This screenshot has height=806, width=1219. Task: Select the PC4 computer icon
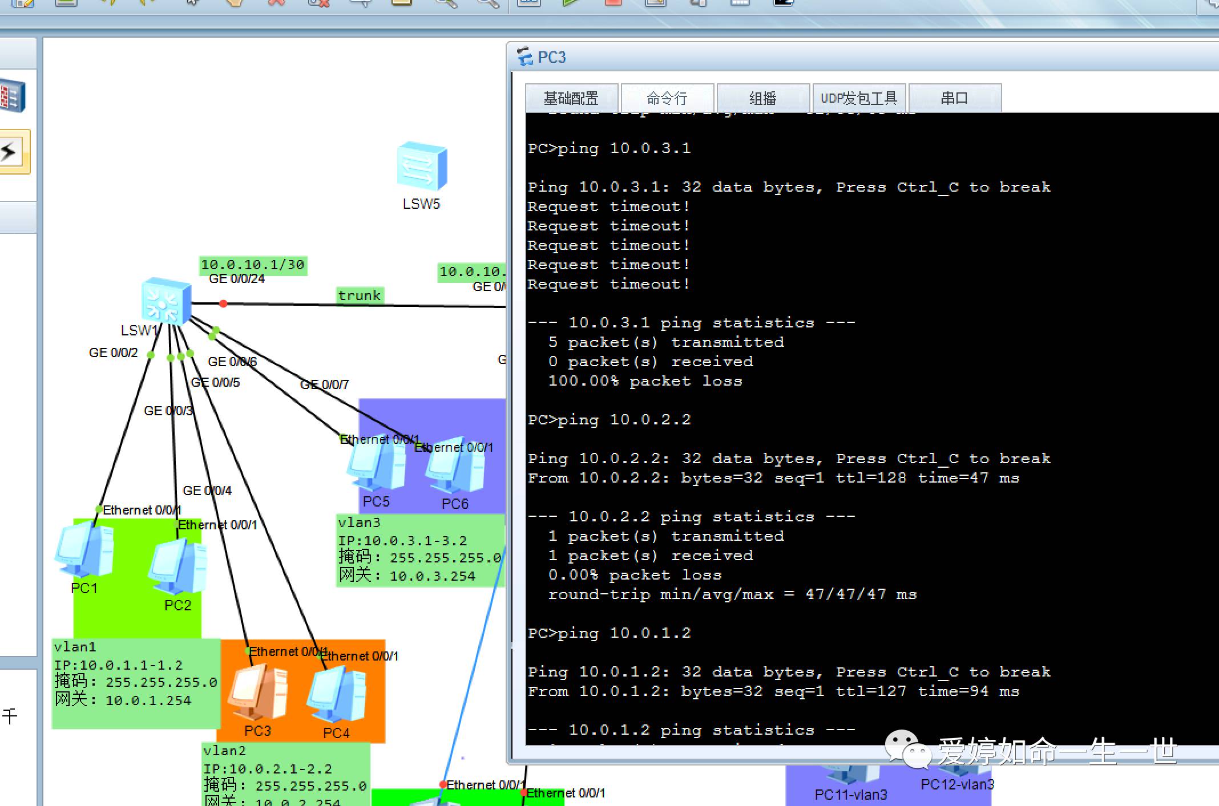[x=337, y=695]
